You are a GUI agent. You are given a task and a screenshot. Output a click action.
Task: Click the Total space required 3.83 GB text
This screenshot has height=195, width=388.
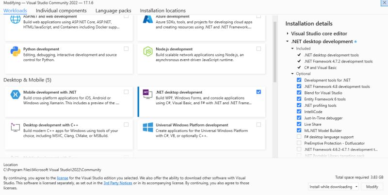[359, 177]
